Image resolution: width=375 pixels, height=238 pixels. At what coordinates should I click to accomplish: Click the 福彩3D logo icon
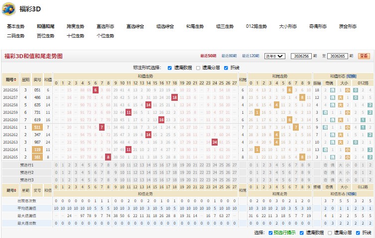pos(8,9)
